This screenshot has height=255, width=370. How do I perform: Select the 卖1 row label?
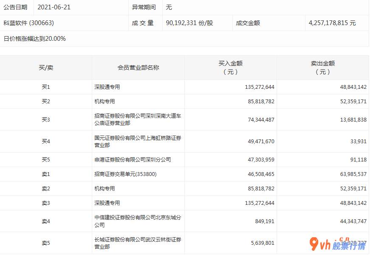(46, 174)
